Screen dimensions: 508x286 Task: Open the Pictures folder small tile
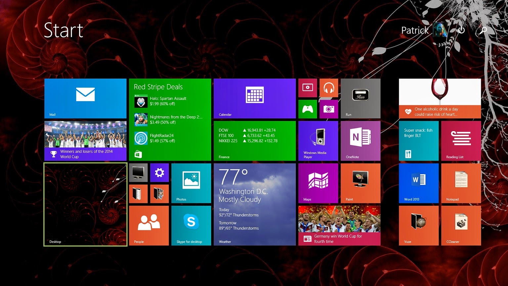[x=159, y=194]
